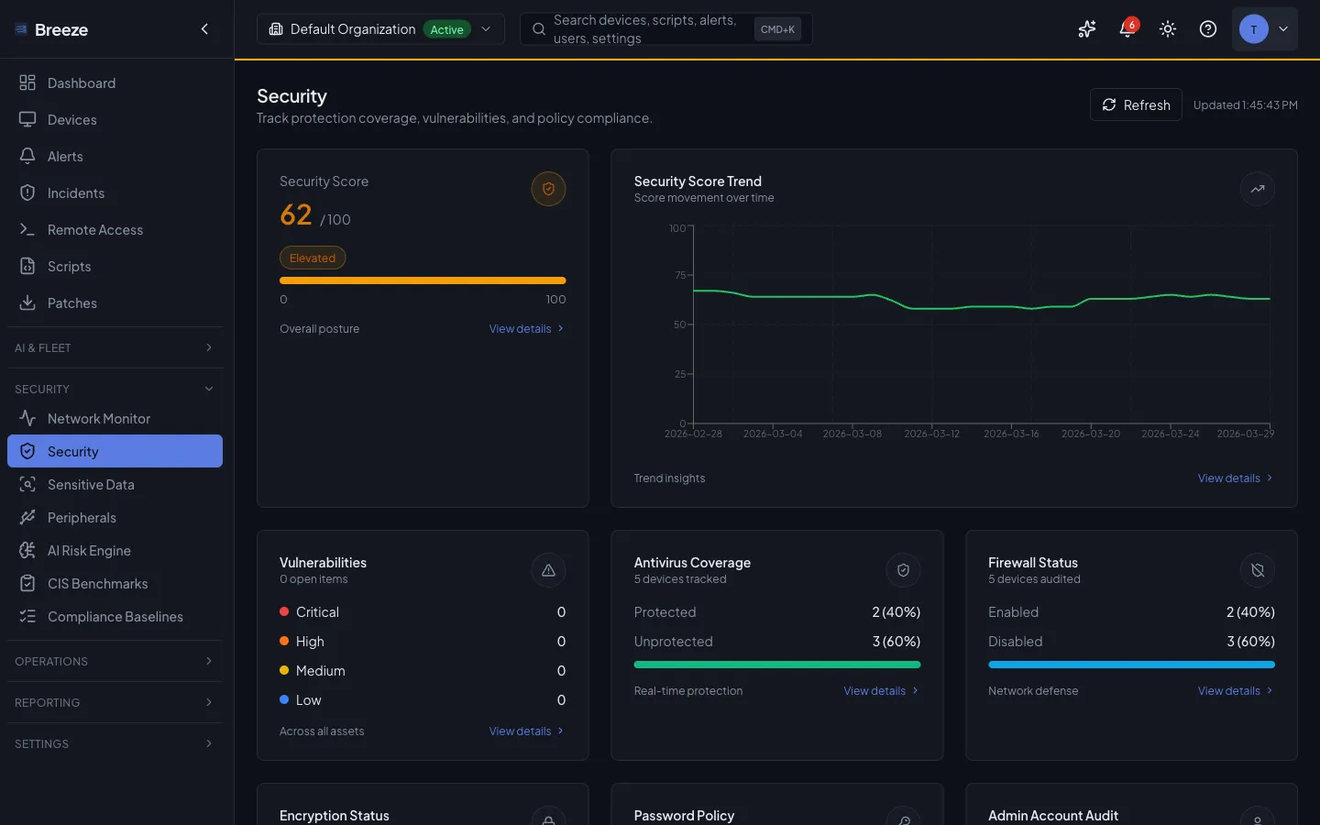Viewport: 1320px width, 825px height.
Task: View CIS Benchmarks
Action: point(98,583)
